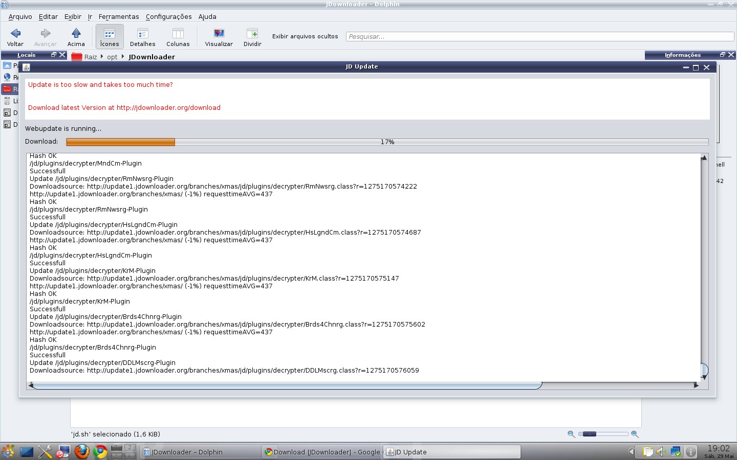This screenshot has height=460, width=737.
Task: Open the Ferramentas menu
Action: click(x=119, y=16)
